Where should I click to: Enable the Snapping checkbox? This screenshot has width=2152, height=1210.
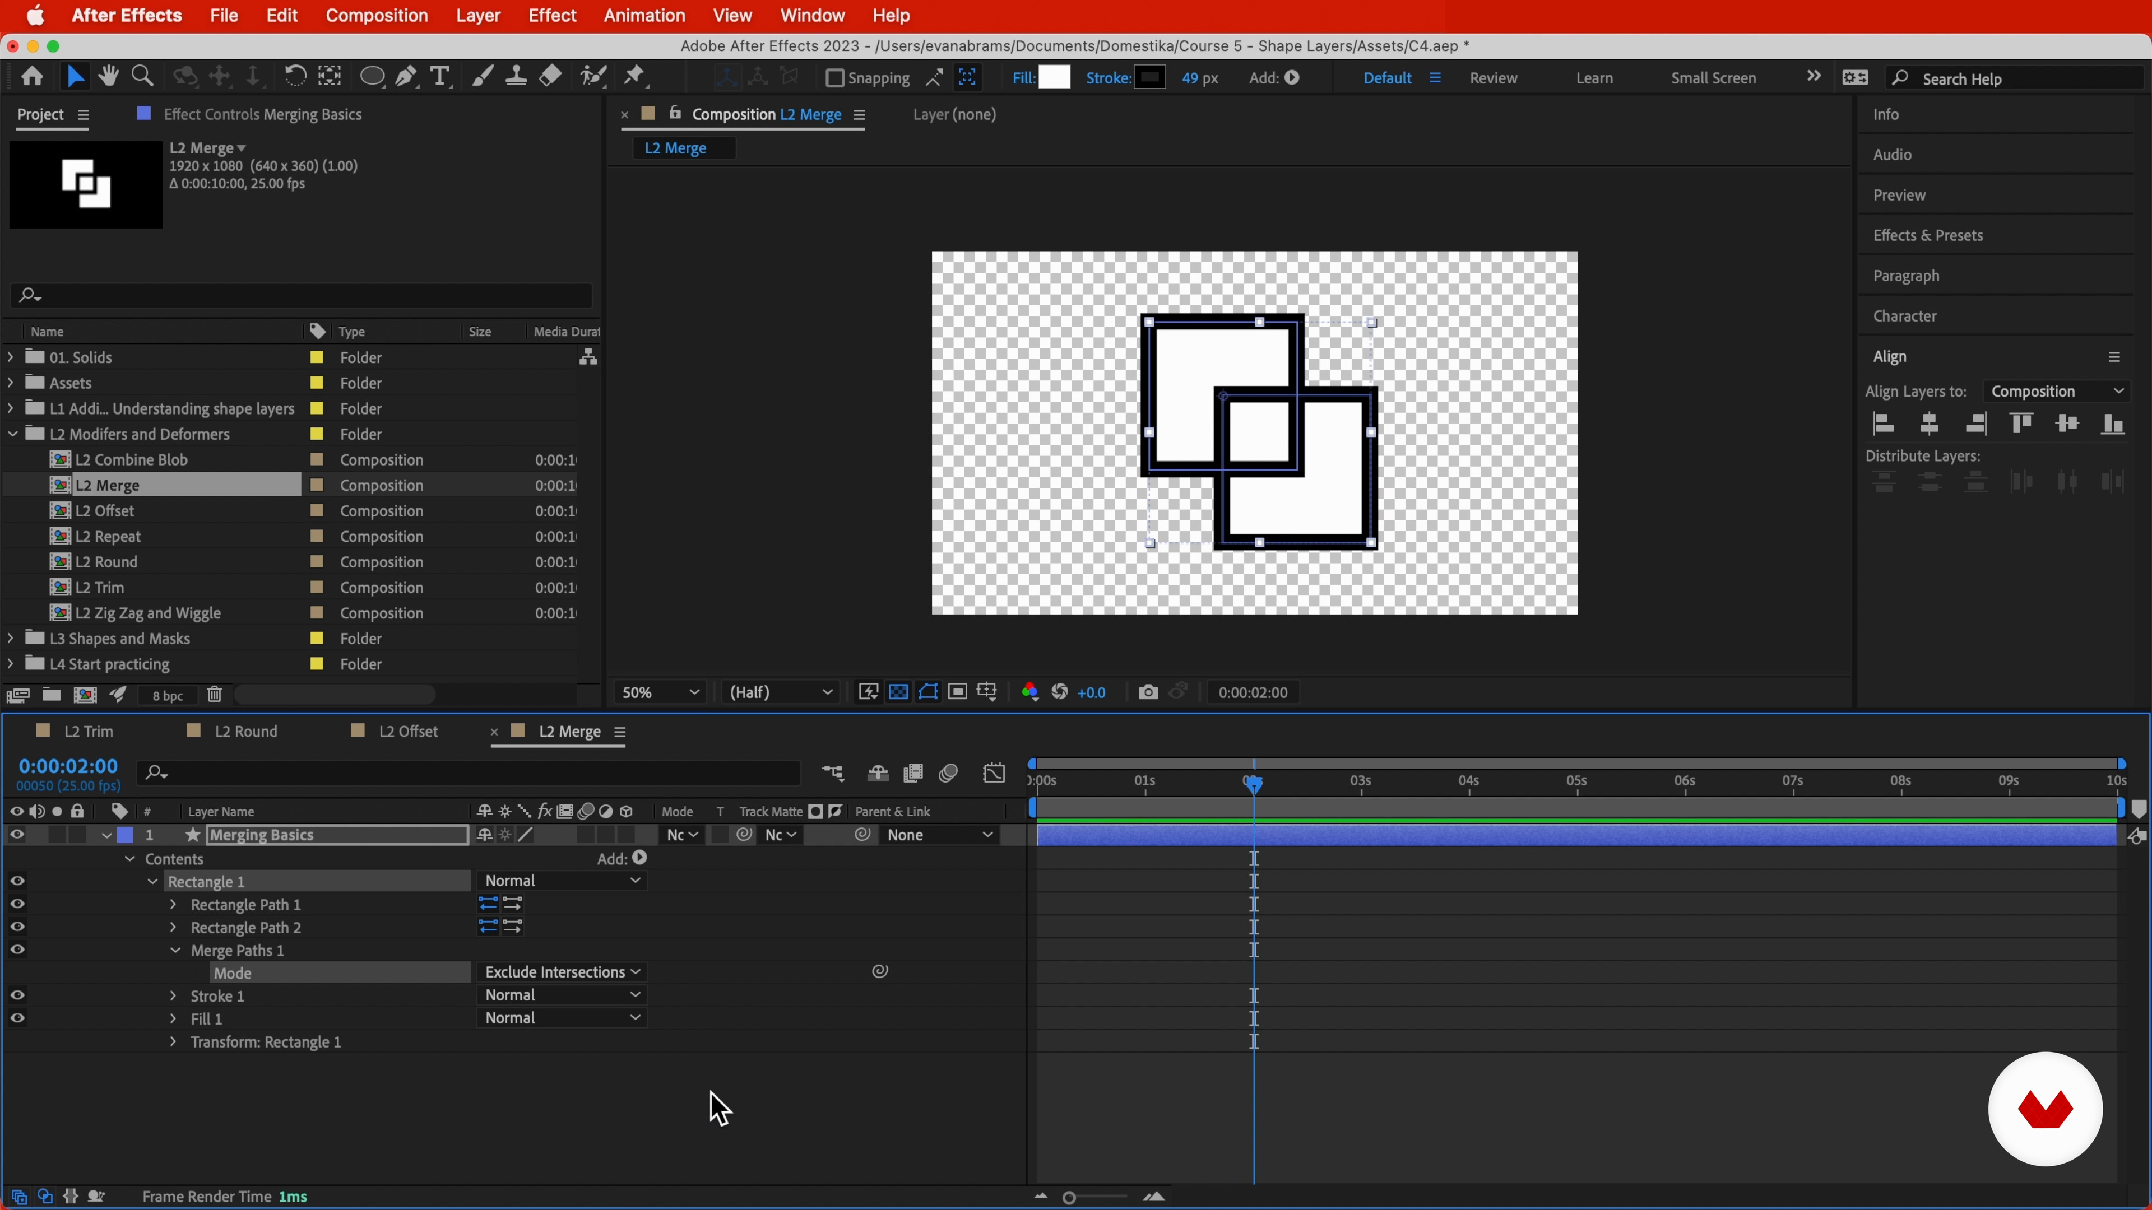[x=834, y=78]
